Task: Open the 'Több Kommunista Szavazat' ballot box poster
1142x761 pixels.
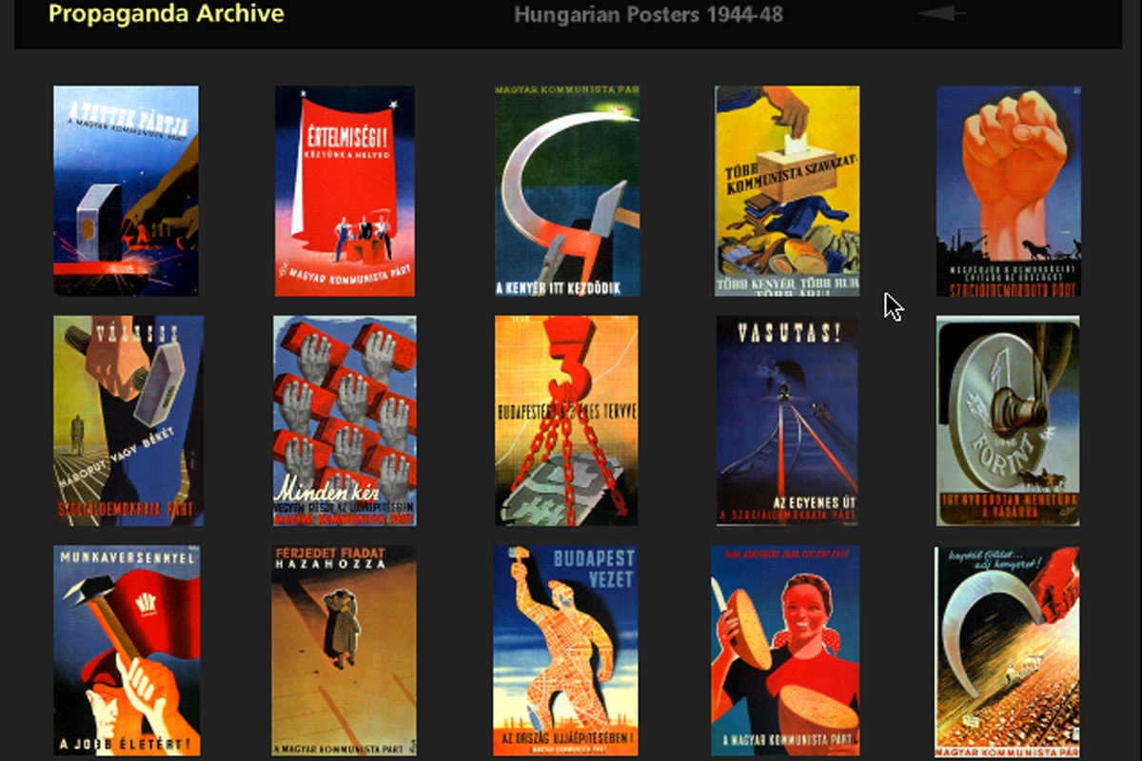Action: click(x=787, y=190)
